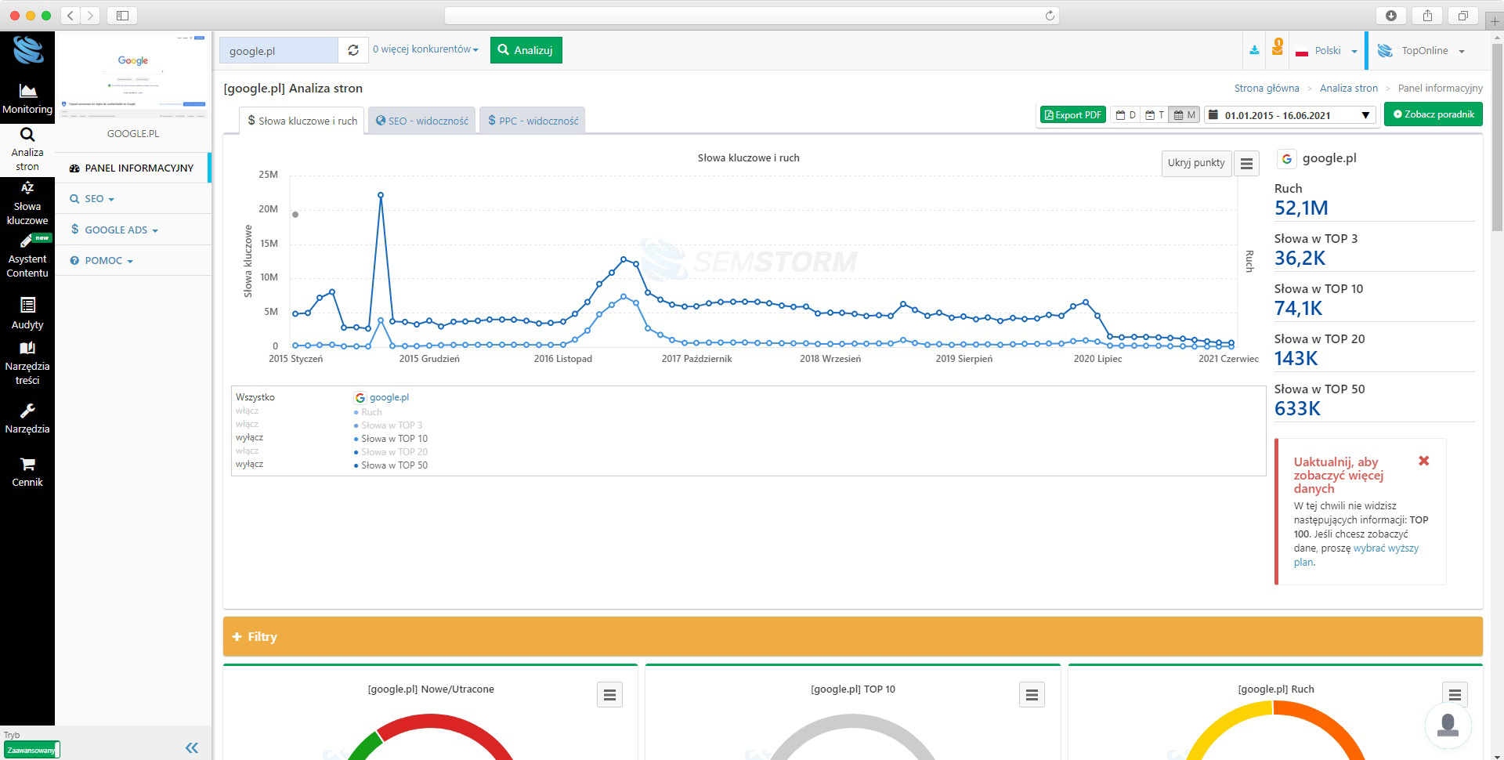Open Analiza stron in the sidebar
Screen dimensions: 1504x760
[x=27, y=150]
